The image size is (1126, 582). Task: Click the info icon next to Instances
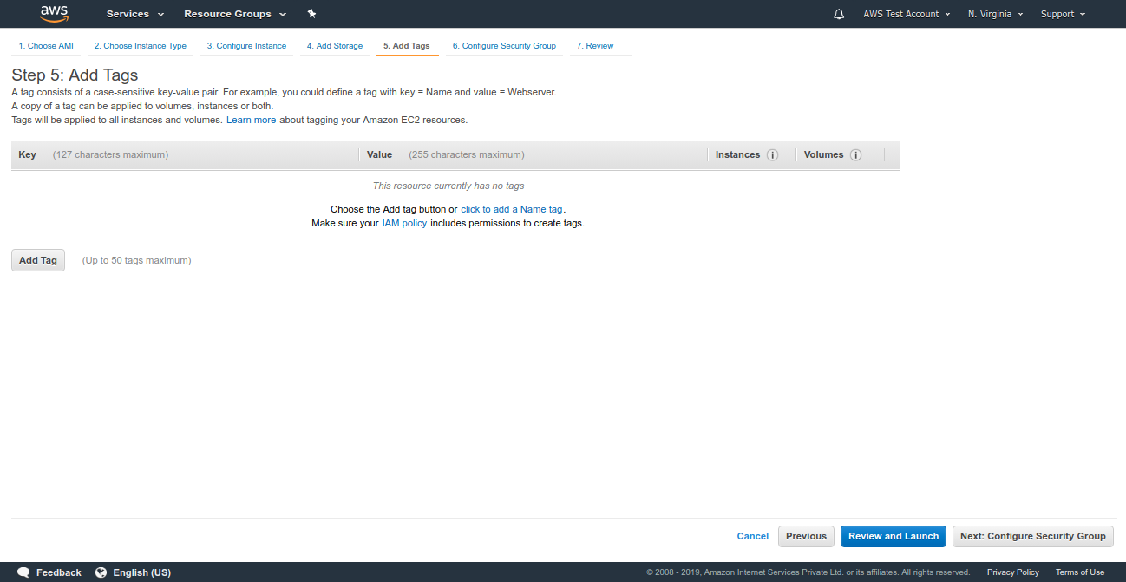click(x=772, y=155)
